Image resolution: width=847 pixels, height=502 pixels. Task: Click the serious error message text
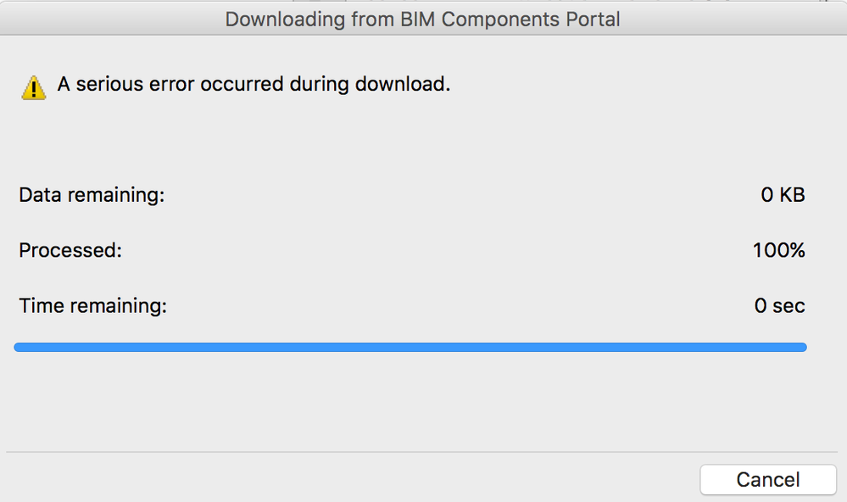254,84
